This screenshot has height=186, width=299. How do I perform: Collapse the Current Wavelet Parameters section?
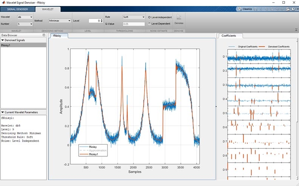pos(3,112)
